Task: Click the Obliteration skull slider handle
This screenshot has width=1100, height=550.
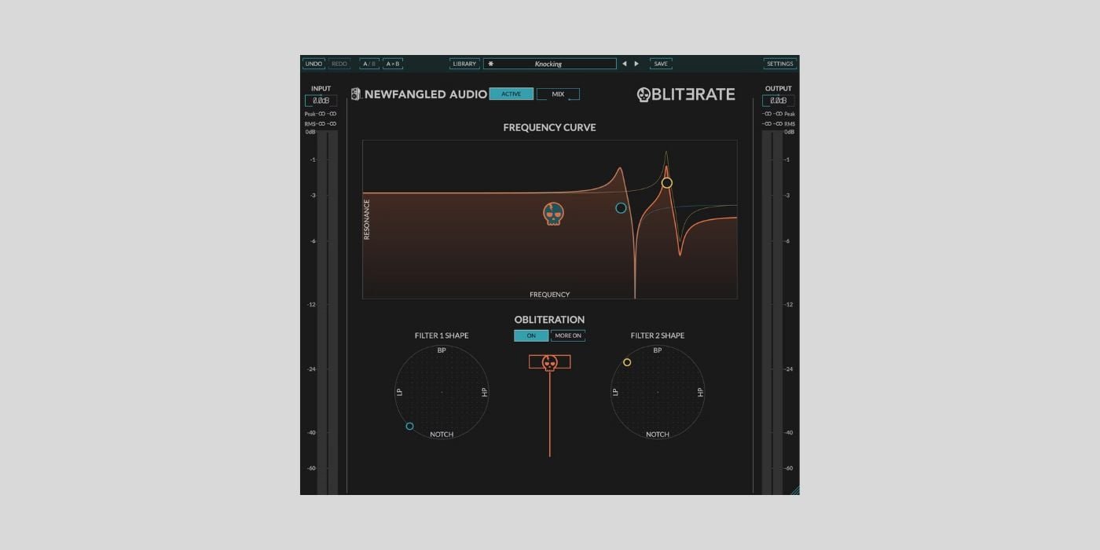Action: click(550, 362)
